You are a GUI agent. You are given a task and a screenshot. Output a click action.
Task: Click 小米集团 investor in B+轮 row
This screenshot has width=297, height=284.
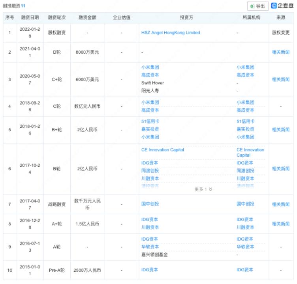150,137
